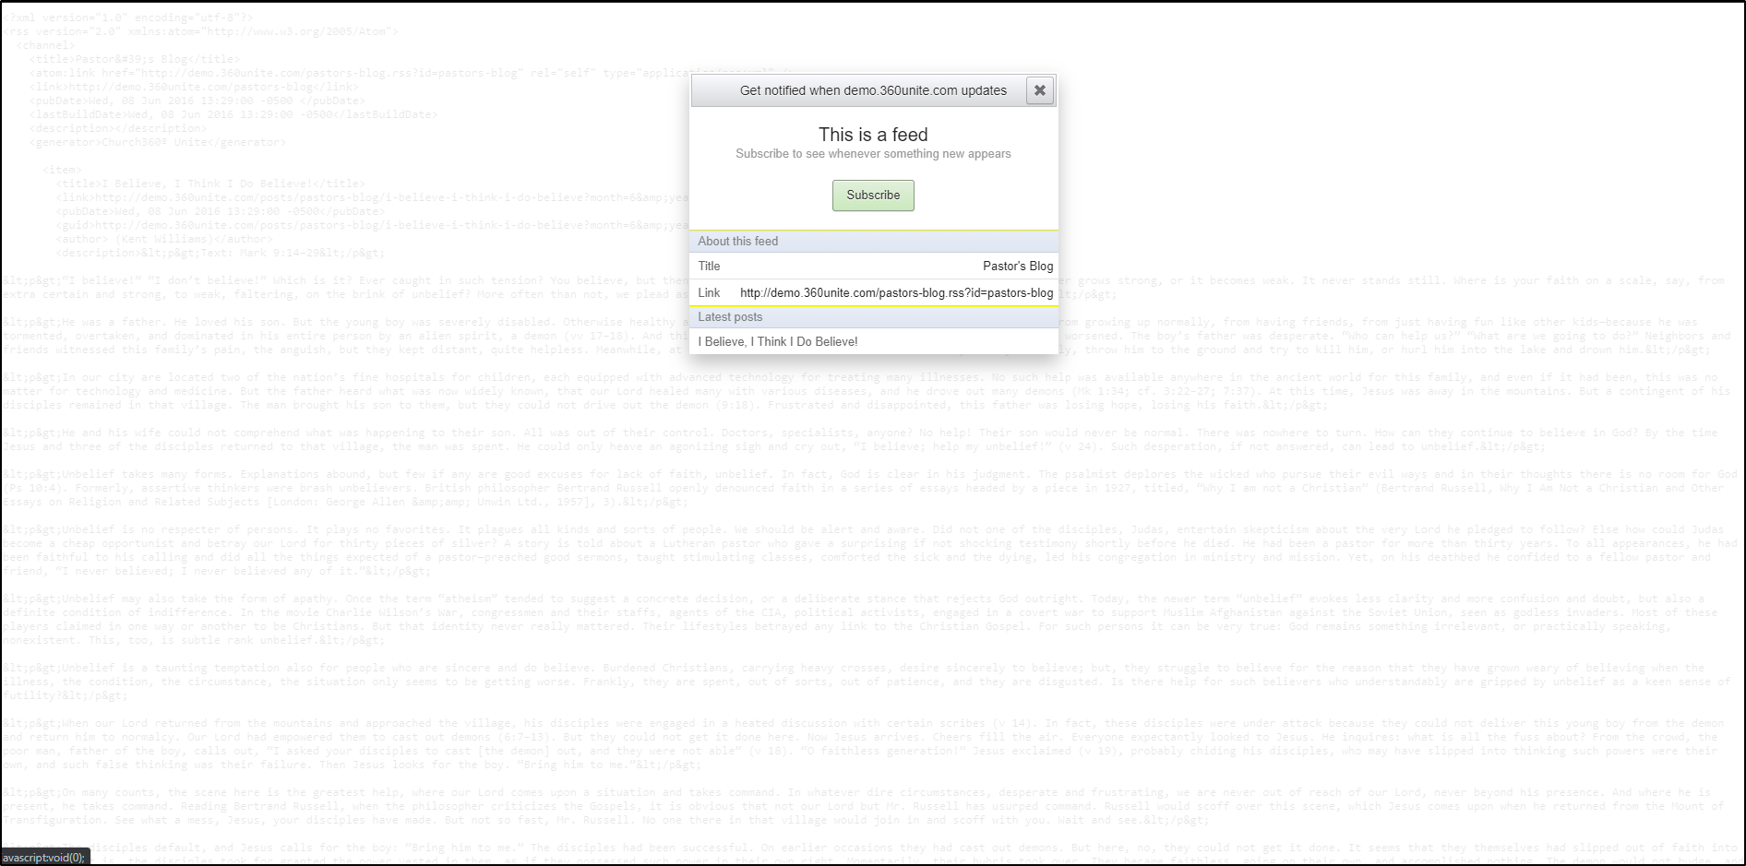
Task: Click the 'Get notified when demo.360unite.com updates' title bar
Action: point(872,90)
